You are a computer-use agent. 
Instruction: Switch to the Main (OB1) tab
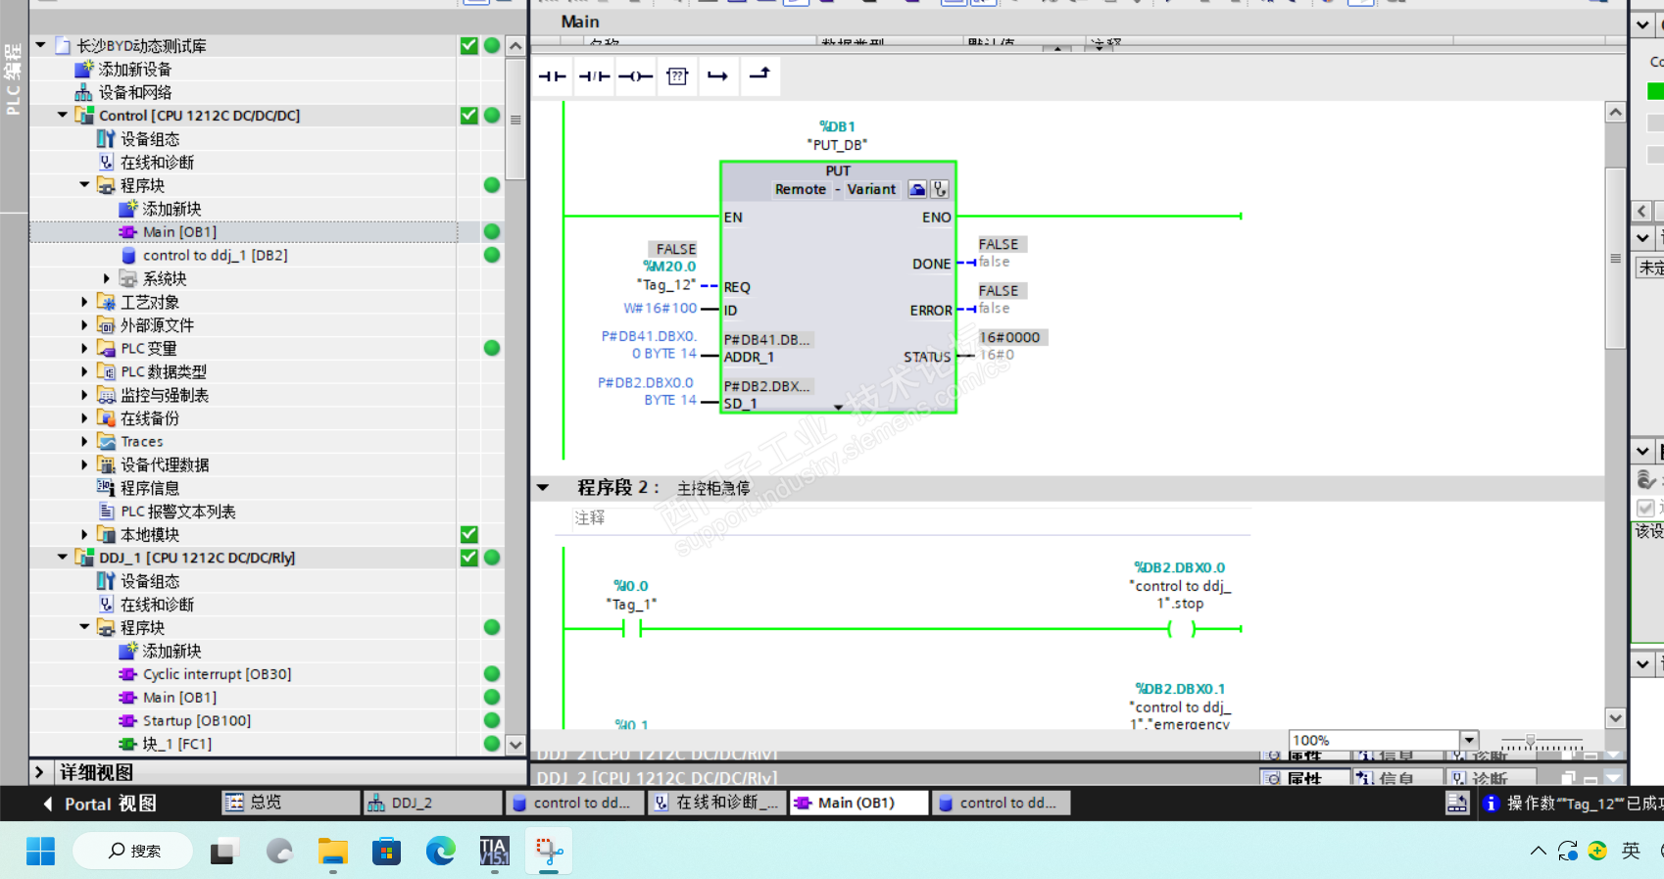(x=858, y=803)
